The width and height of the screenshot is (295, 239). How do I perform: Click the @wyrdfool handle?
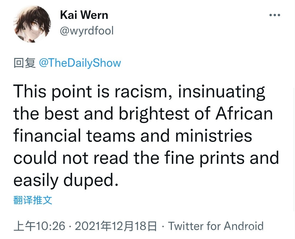coord(87,31)
